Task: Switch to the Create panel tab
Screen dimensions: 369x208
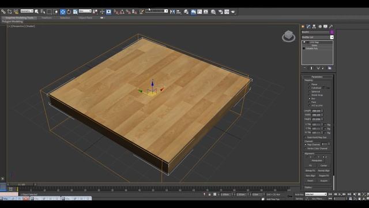Action: coord(303,27)
